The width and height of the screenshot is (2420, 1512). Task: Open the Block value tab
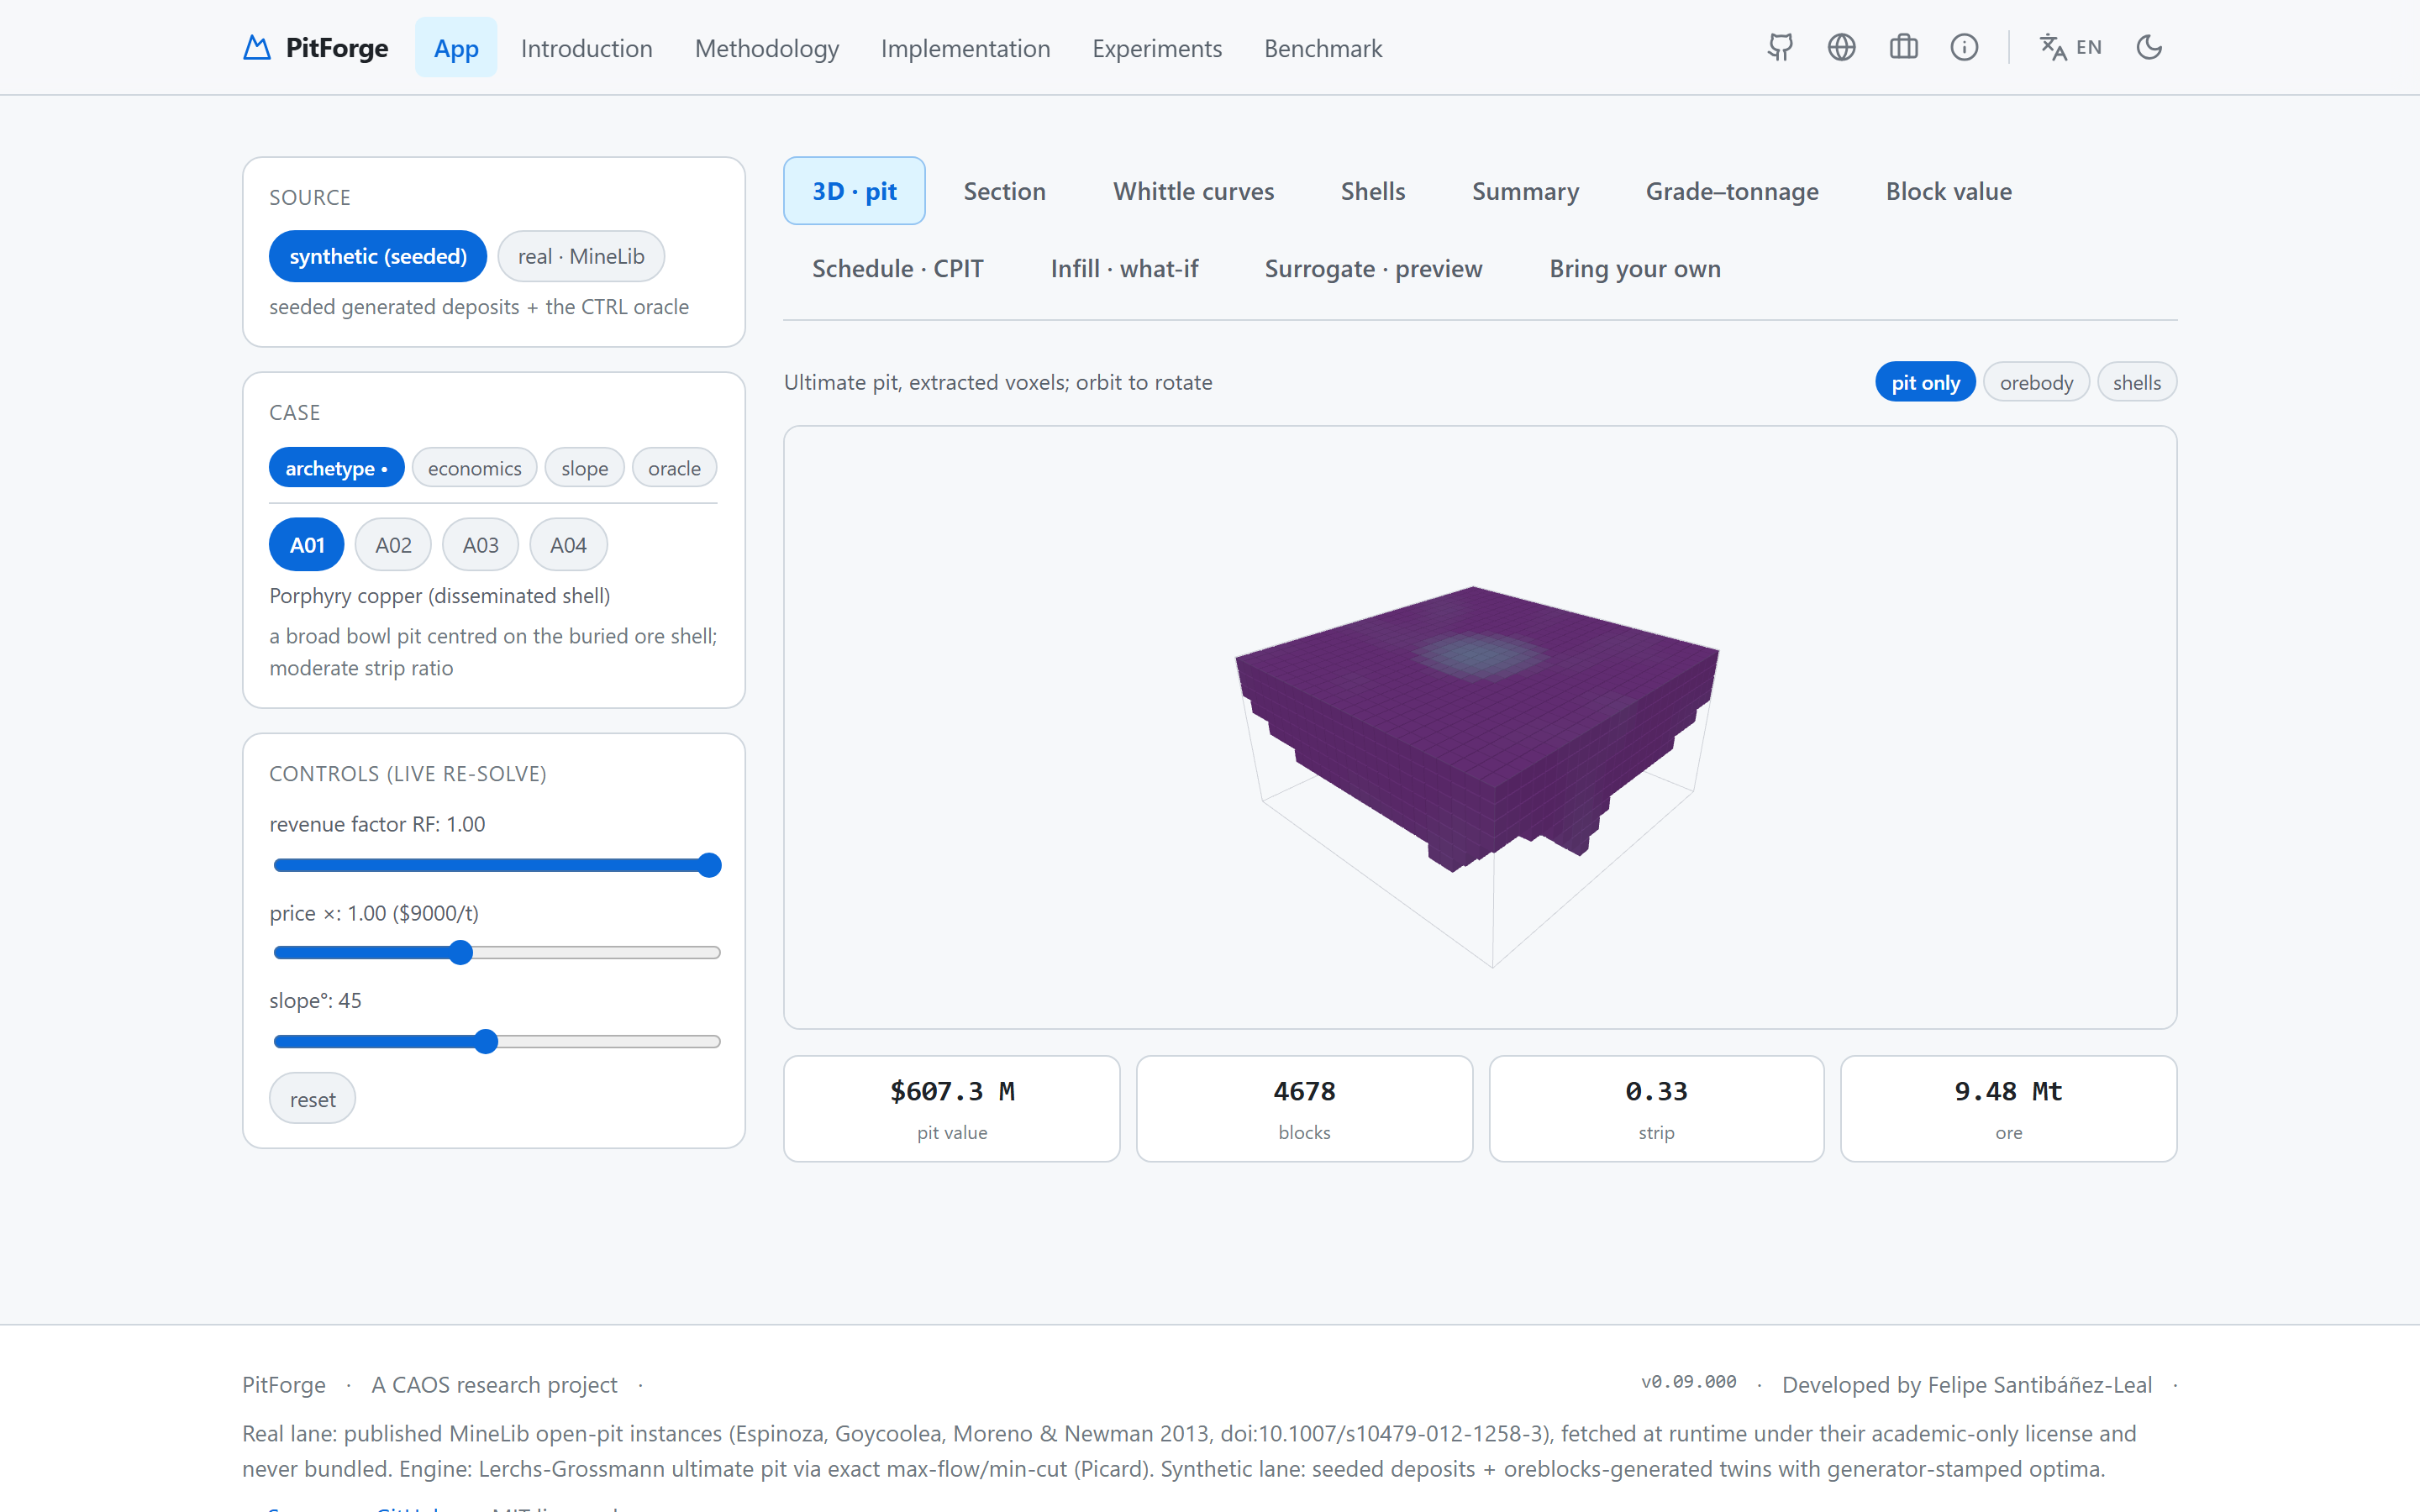click(1948, 191)
